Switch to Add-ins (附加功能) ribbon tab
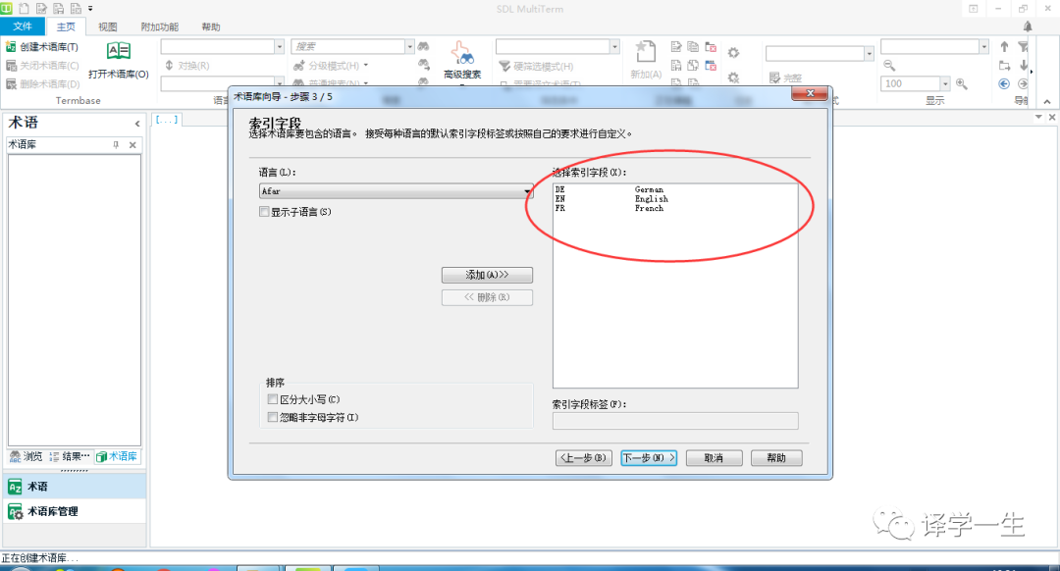This screenshot has height=571, width=1060. point(160,27)
